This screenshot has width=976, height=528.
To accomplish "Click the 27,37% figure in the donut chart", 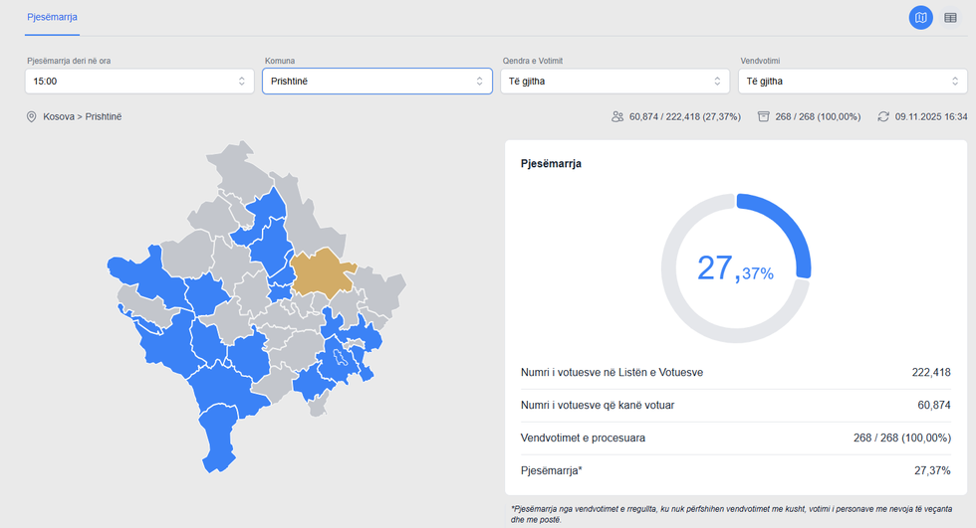I will tap(735, 268).
